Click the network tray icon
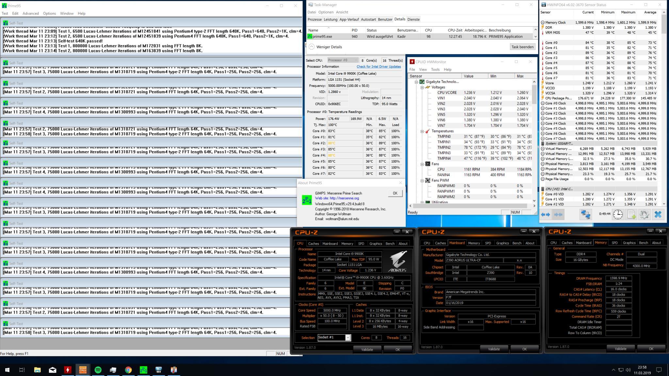The width and height of the screenshot is (669, 376). click(x=621, y=370)
